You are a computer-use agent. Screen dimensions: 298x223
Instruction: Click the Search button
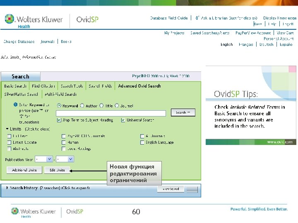[183, 112]
